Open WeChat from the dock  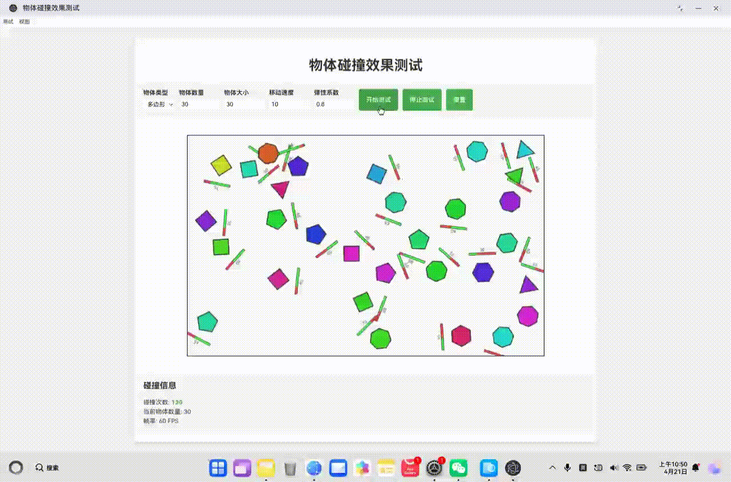click(460, 467)
